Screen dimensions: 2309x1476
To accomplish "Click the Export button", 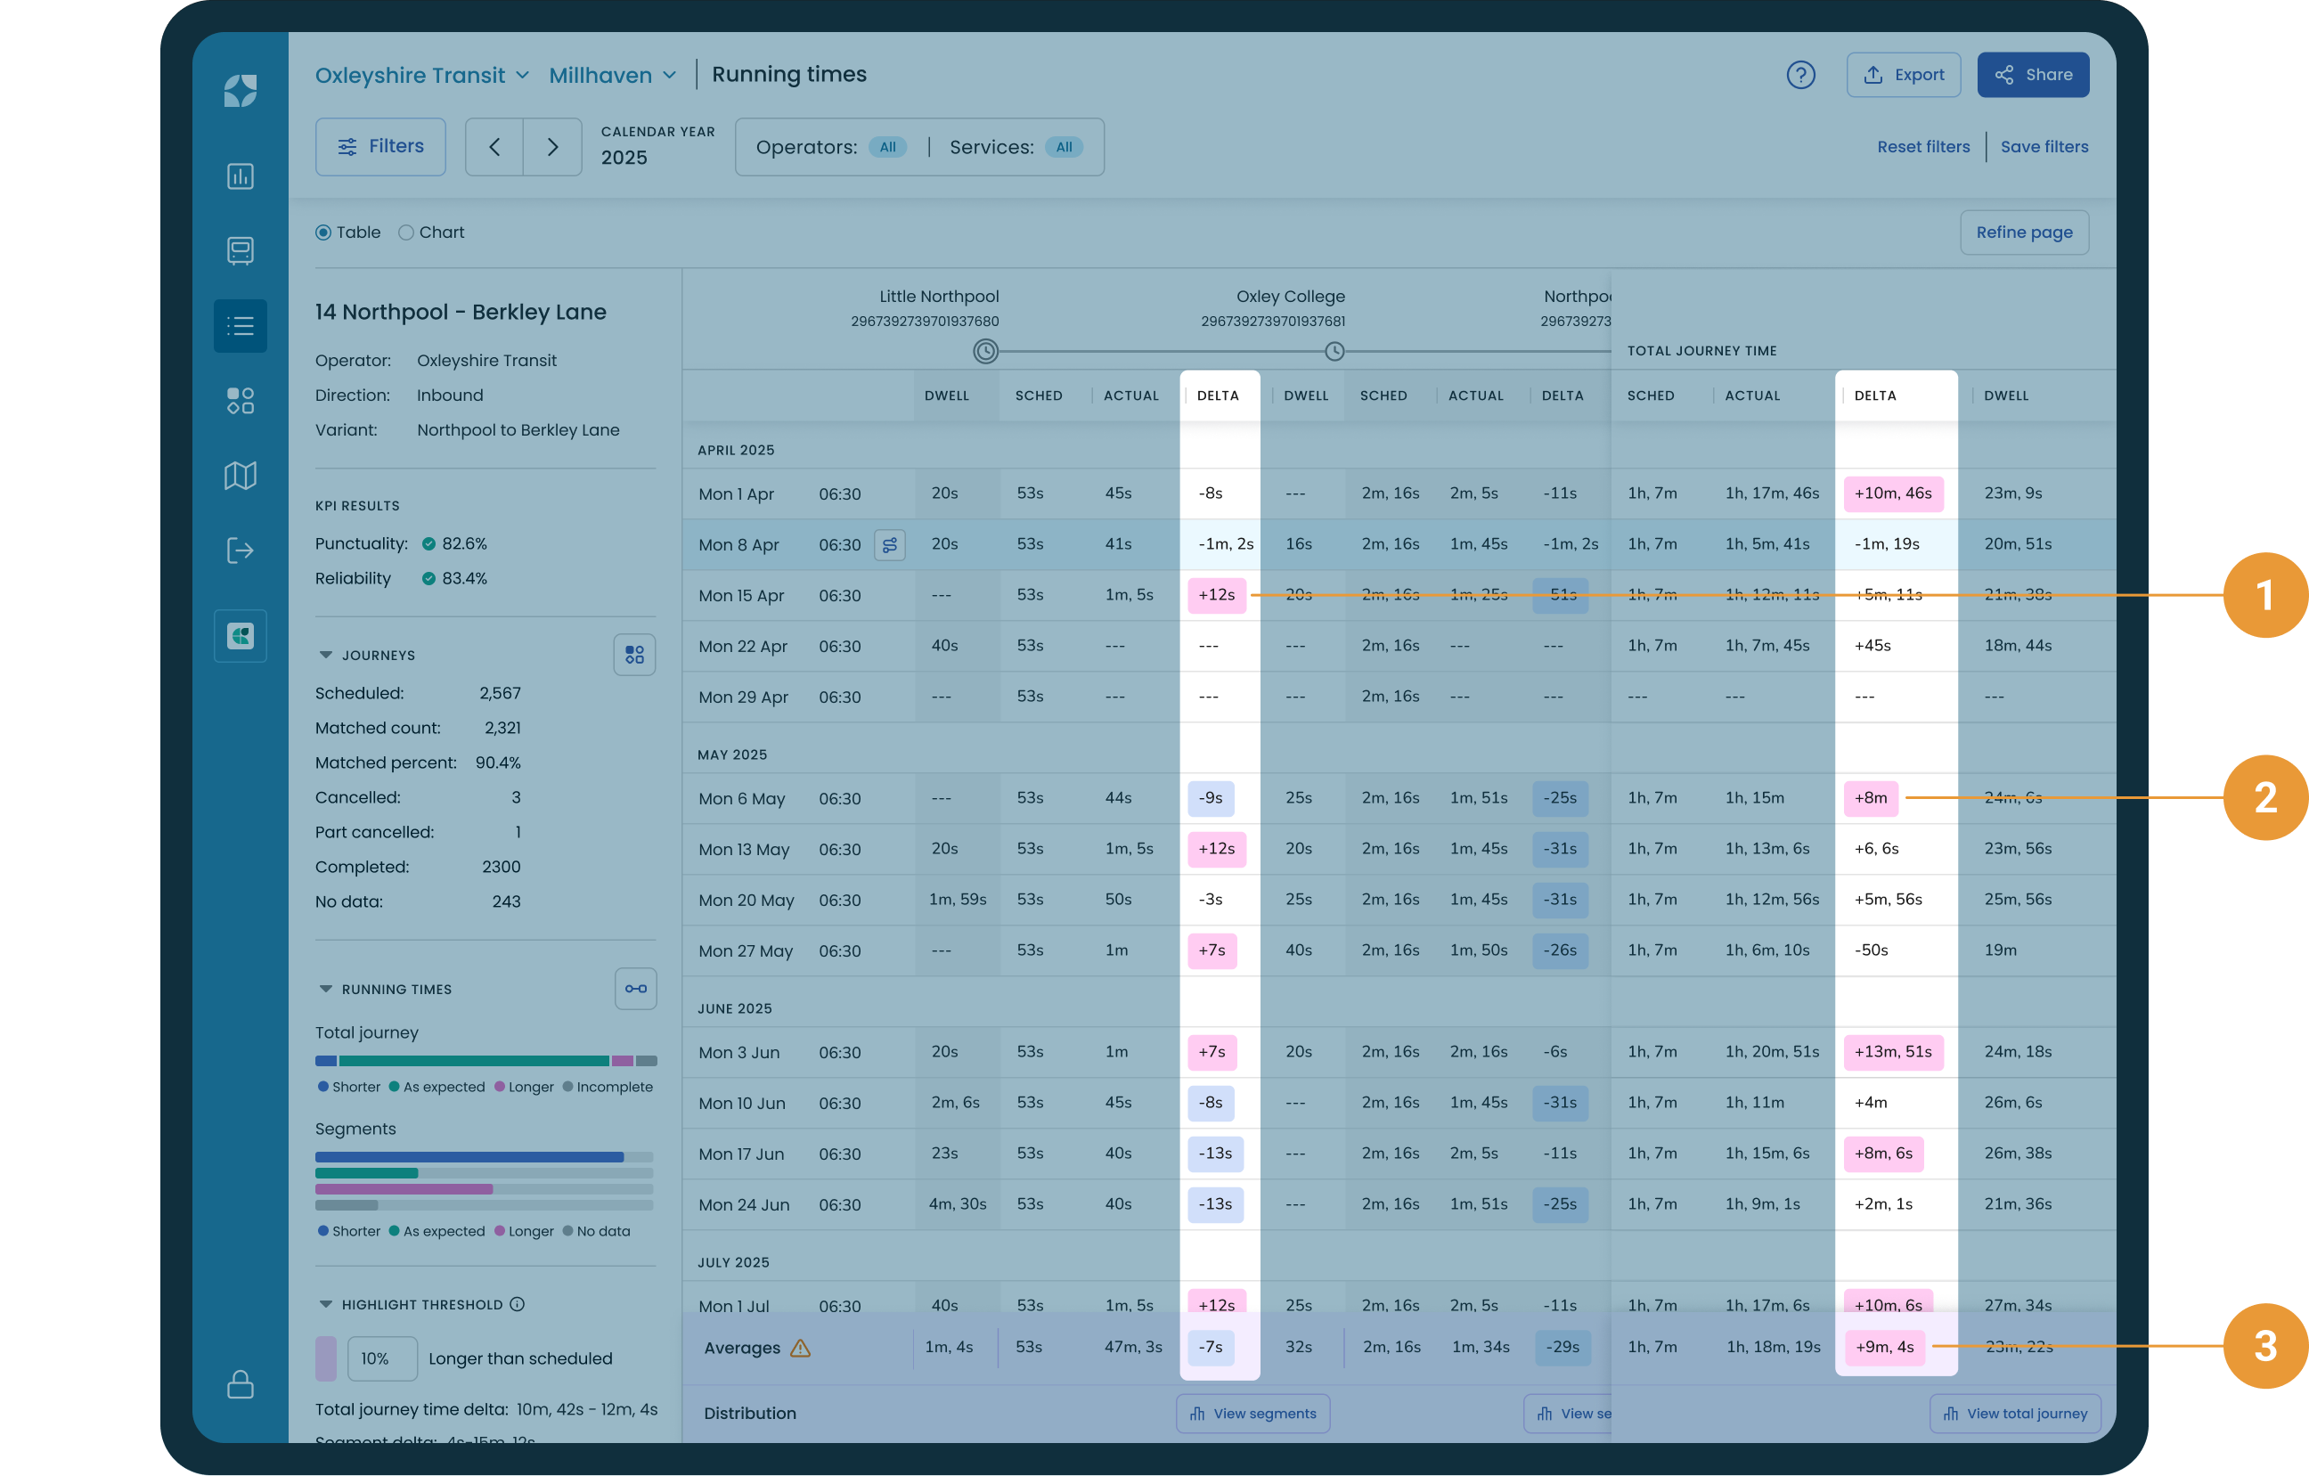I will click(x=1903, y=75).
